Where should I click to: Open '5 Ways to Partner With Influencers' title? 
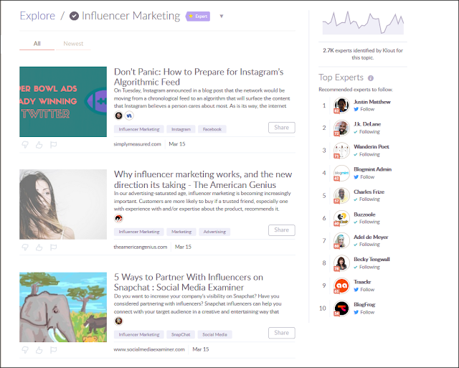click(x=189, y=282)
